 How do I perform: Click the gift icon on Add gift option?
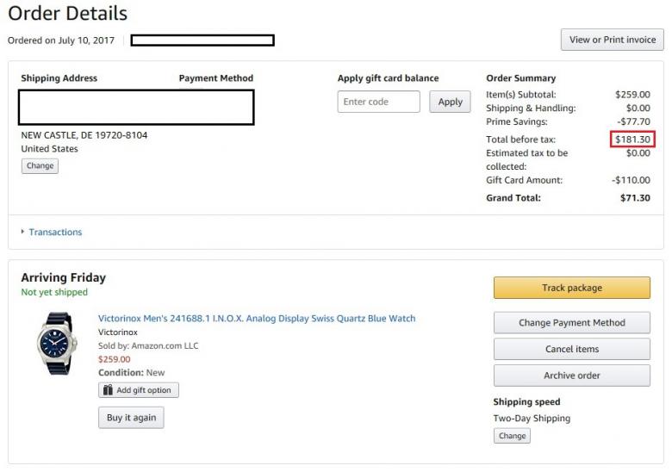[x=109, y=390]
